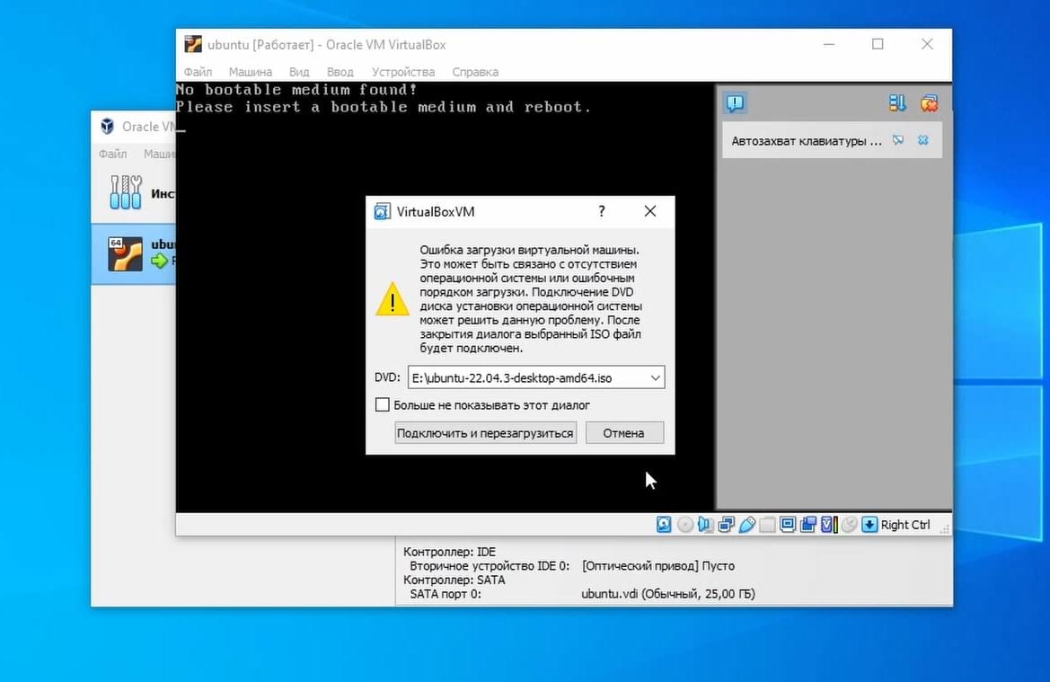Click the Контроллер: IDE text in Manager details

click(x=449, y=552)
